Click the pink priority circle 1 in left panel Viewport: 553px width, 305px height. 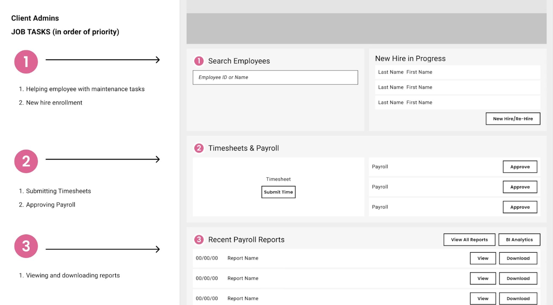click(26, 61)
